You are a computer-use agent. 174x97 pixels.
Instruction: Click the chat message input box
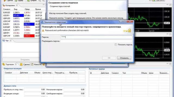[21, 55]
